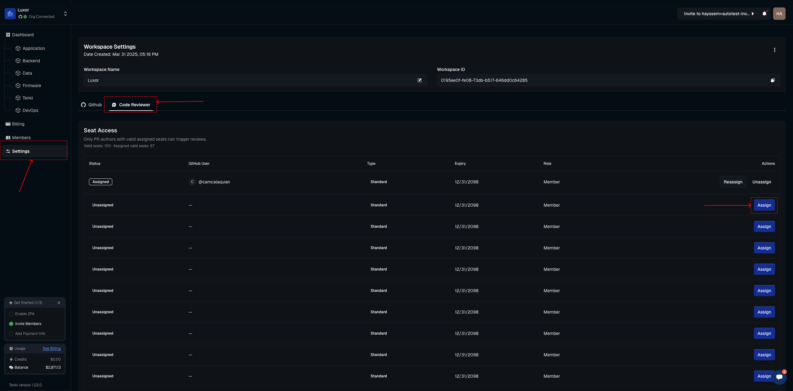Viewport: 793px width, 391px height.
Task: Open the chat support bubble
Action: click(779, 377)
